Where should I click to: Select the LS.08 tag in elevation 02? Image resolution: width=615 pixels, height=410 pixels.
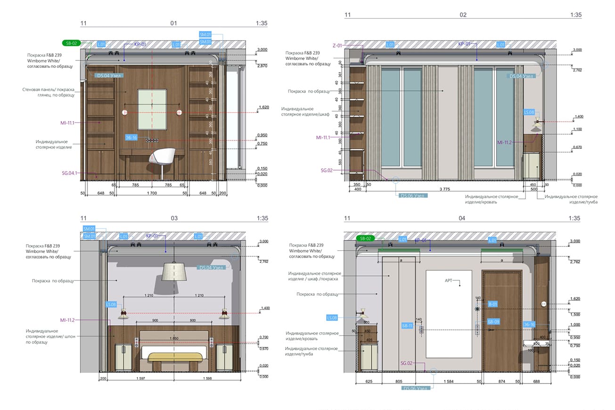click(x=529, y=113)
